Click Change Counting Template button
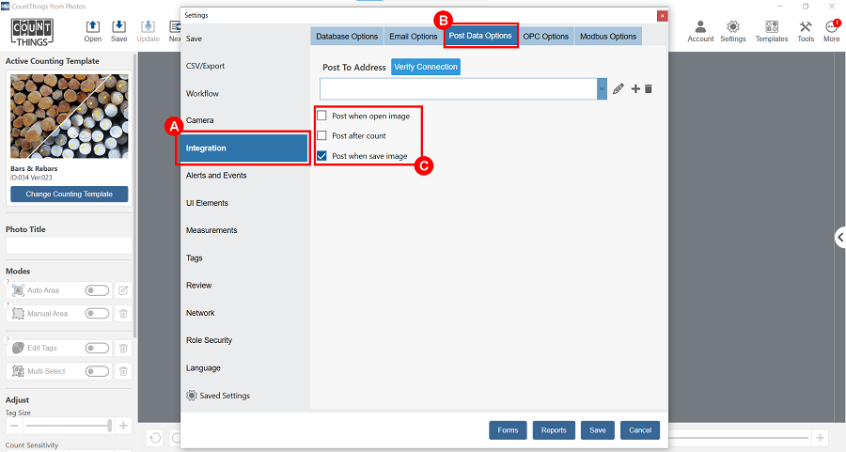 (x=70, y=195)
